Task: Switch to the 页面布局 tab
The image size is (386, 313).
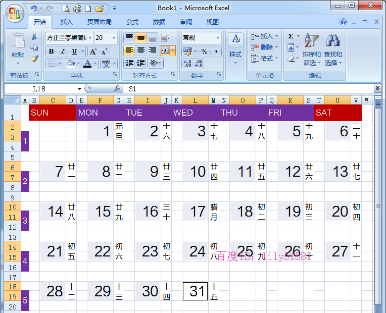Action: pos(99,22)
